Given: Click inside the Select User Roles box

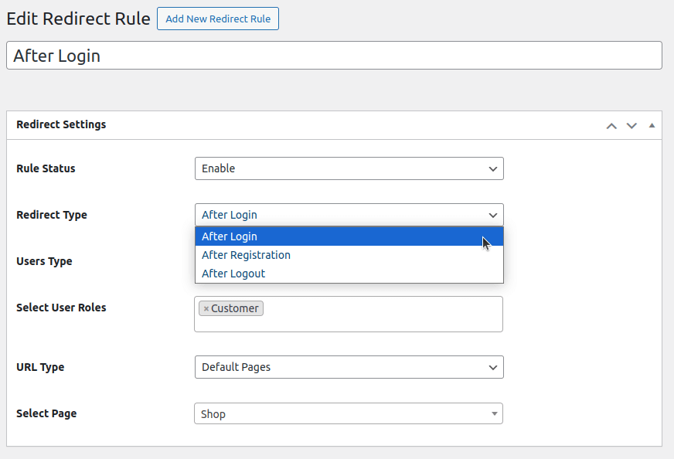Looking at the screenshot, I should pyautogui.click(x=349, y=314).
